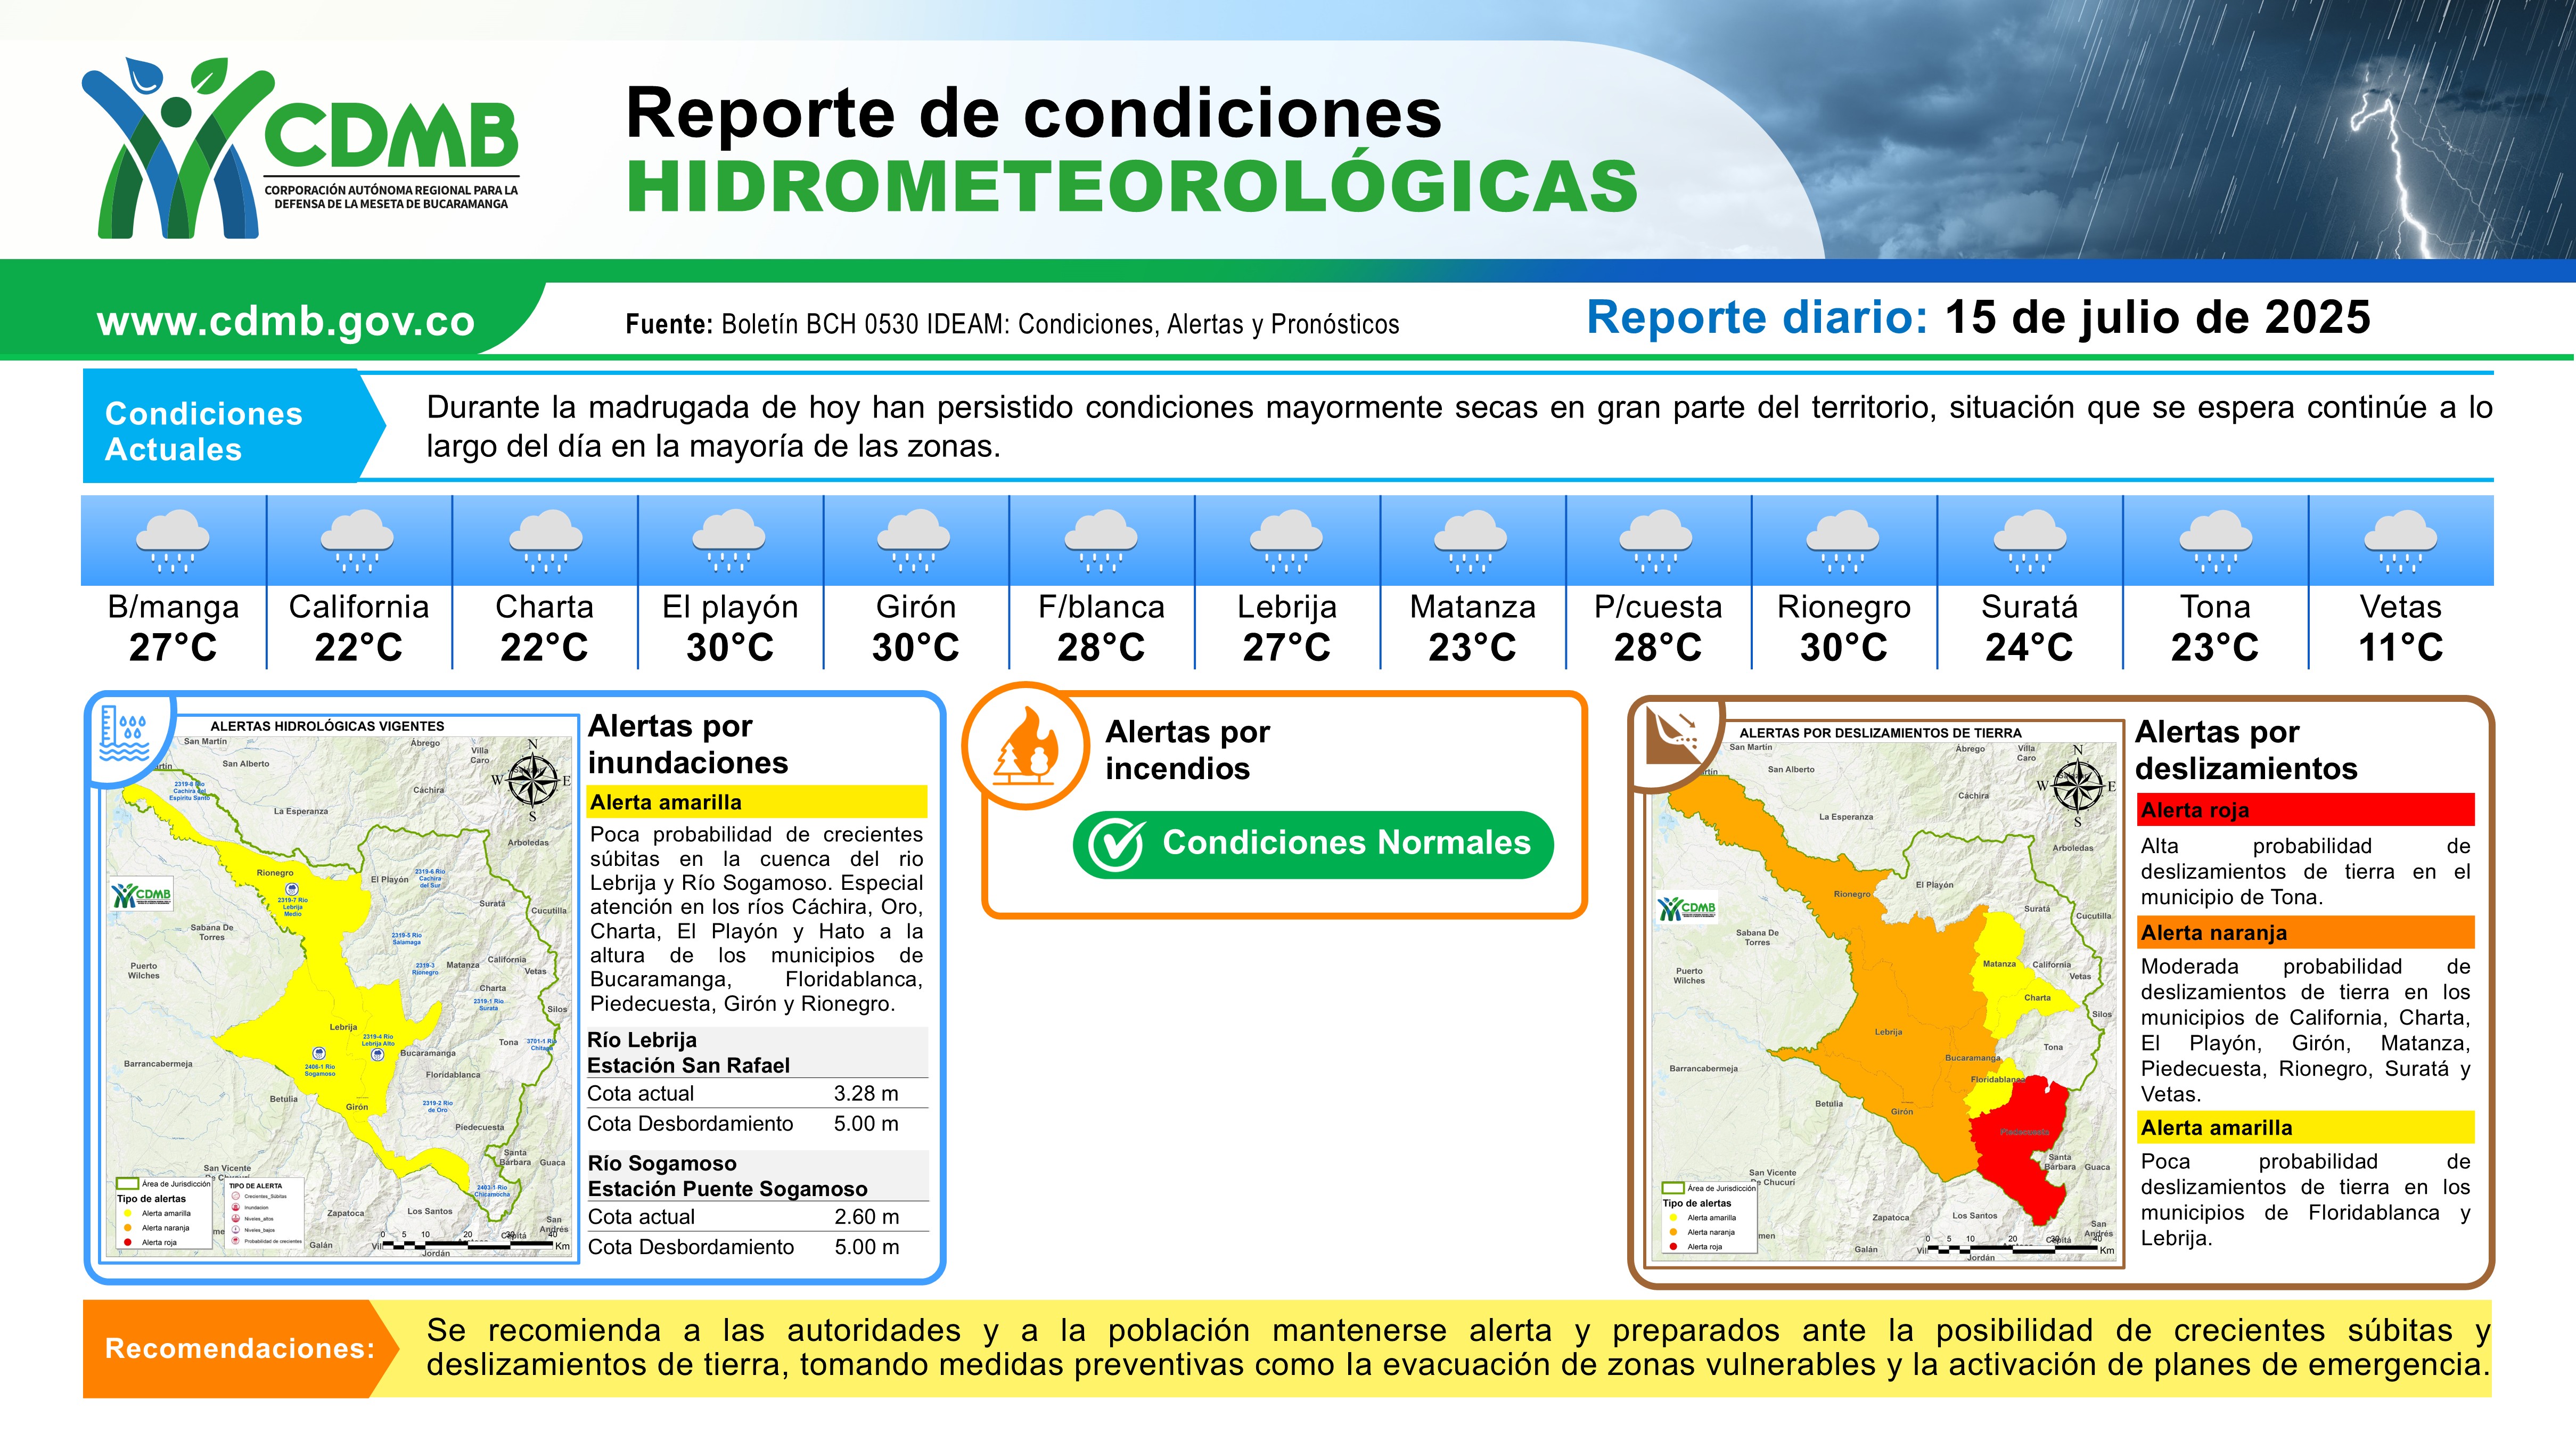Select the Recomendaciones orange label
This screenshot has width=2576, height=1449.
click(x=238, y=1348)
